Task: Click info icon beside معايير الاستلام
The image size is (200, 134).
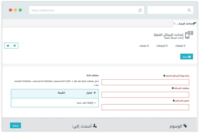Action: [x=174, y=101]
